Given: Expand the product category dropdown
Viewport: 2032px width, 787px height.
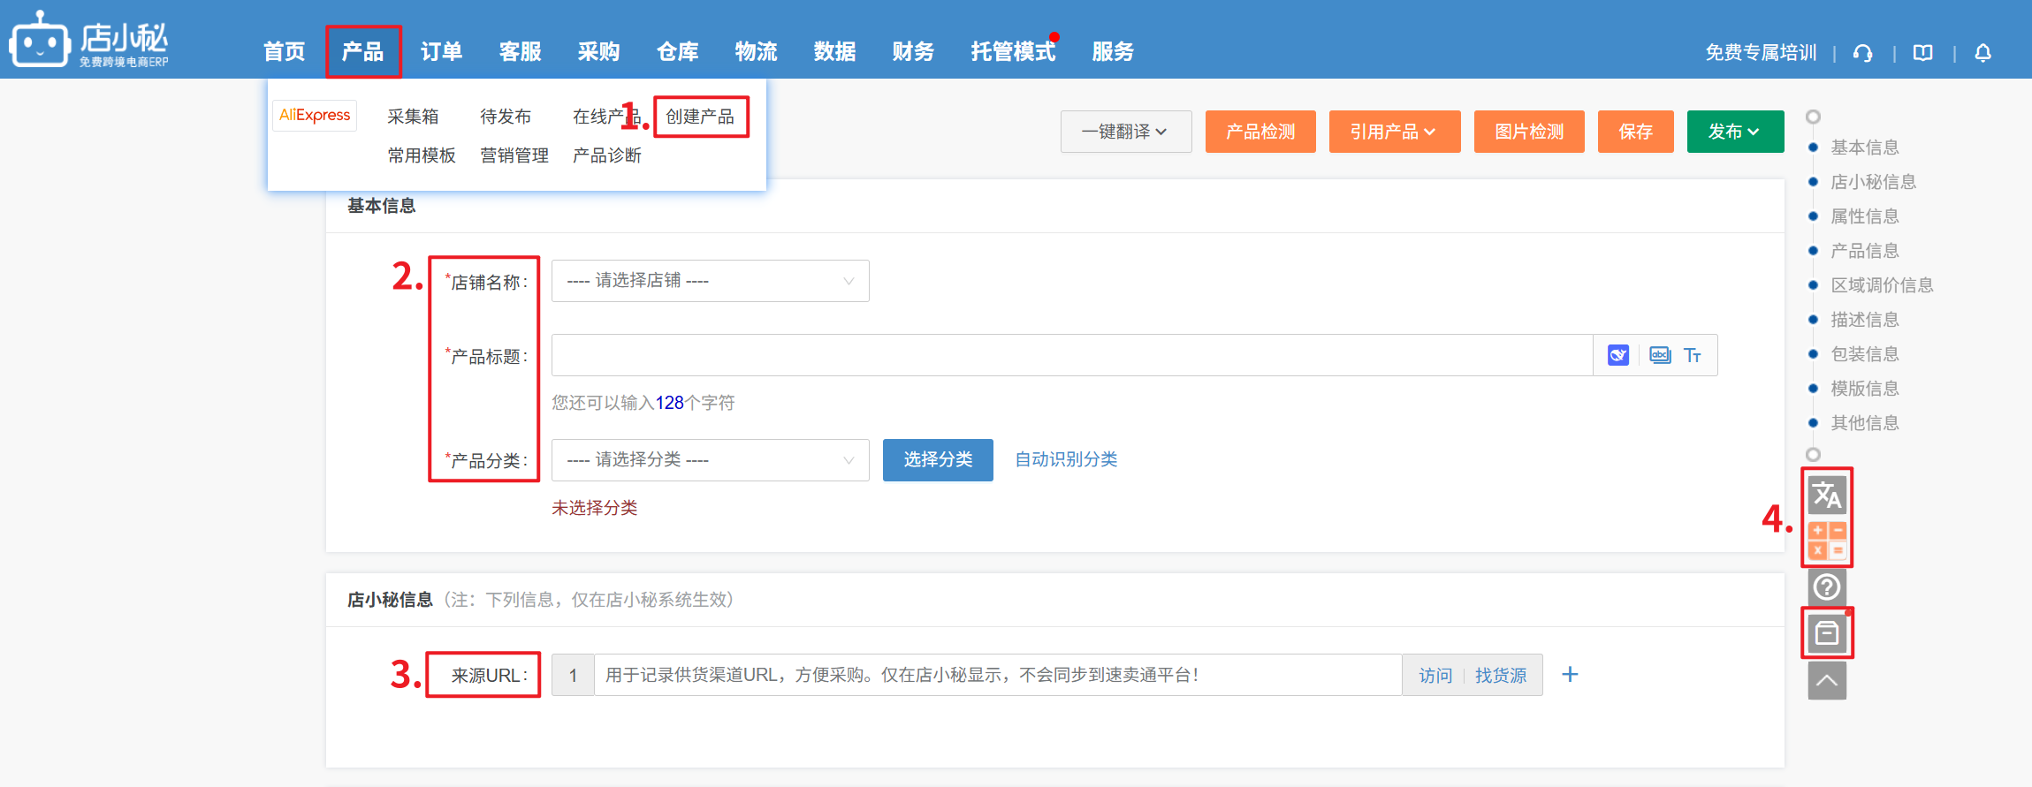Looking at the screenshot, I should point(710,460).
